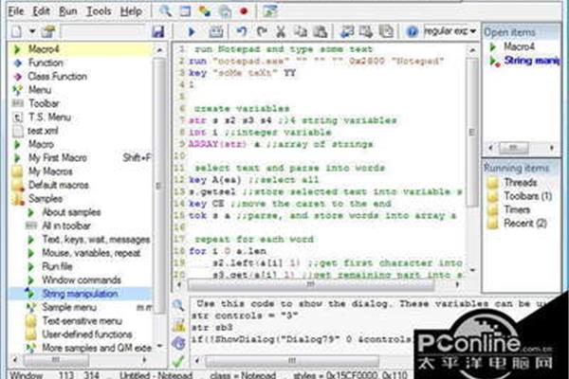Click the Paste clipboard icon

pyautogui.click(x=321, y=31)
